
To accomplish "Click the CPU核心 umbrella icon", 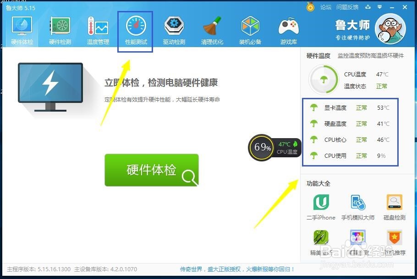I will [314, 139].
